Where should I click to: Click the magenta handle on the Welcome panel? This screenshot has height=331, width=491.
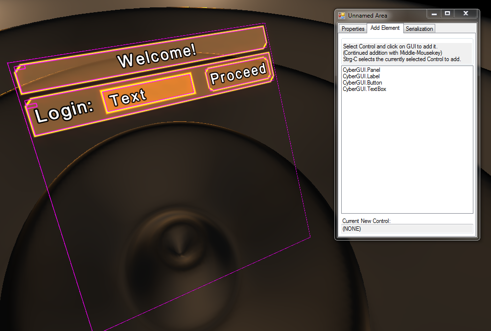(x=20, y=67)
